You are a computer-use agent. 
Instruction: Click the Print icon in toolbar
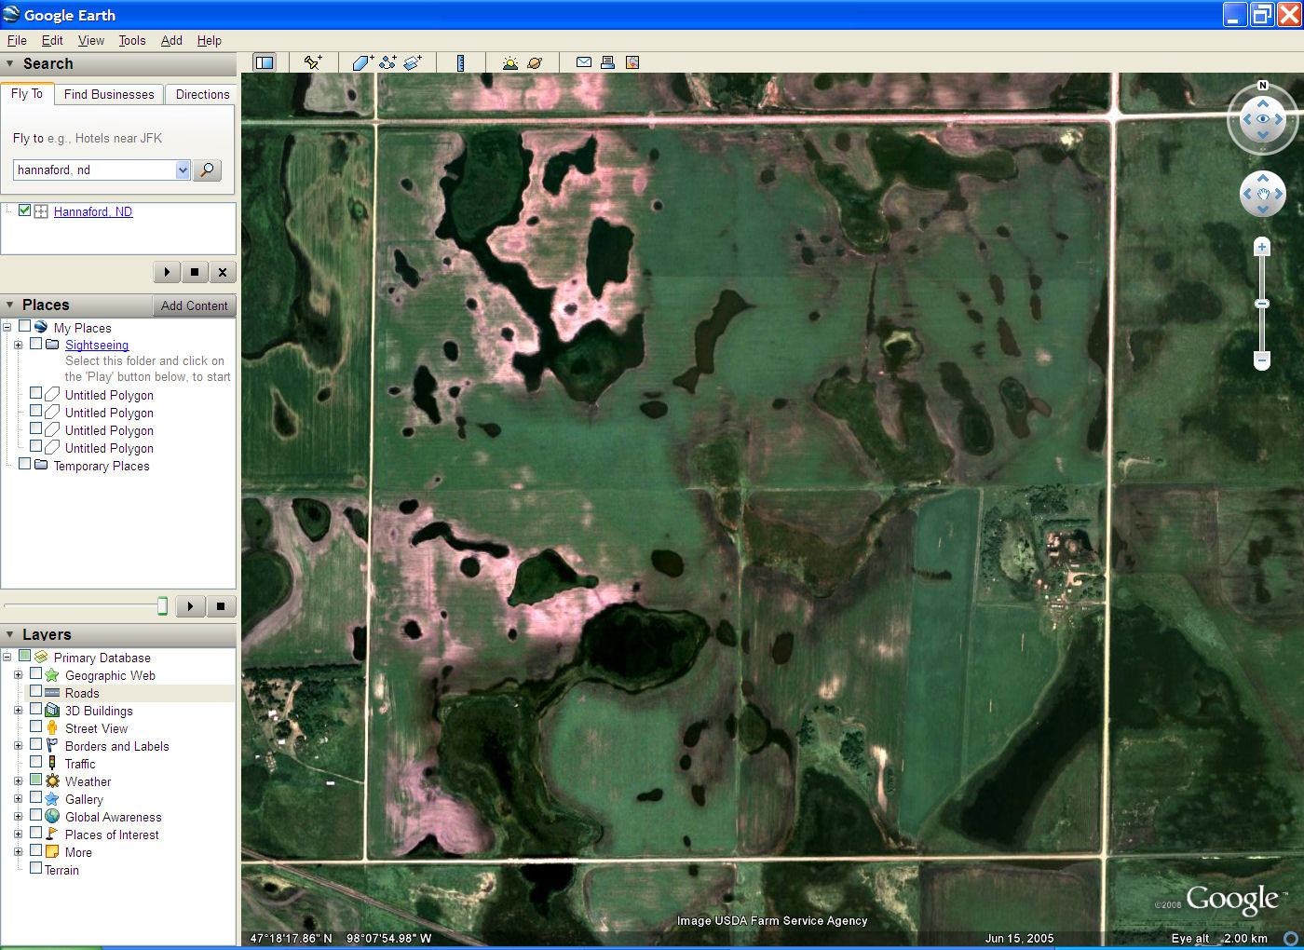pos(607,62)
